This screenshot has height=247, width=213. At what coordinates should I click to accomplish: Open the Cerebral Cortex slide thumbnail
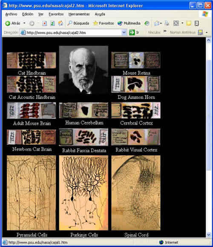(136, 110)
